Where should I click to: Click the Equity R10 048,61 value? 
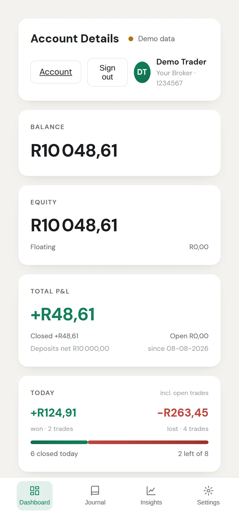pyautogui.click(x=74, y=225)
